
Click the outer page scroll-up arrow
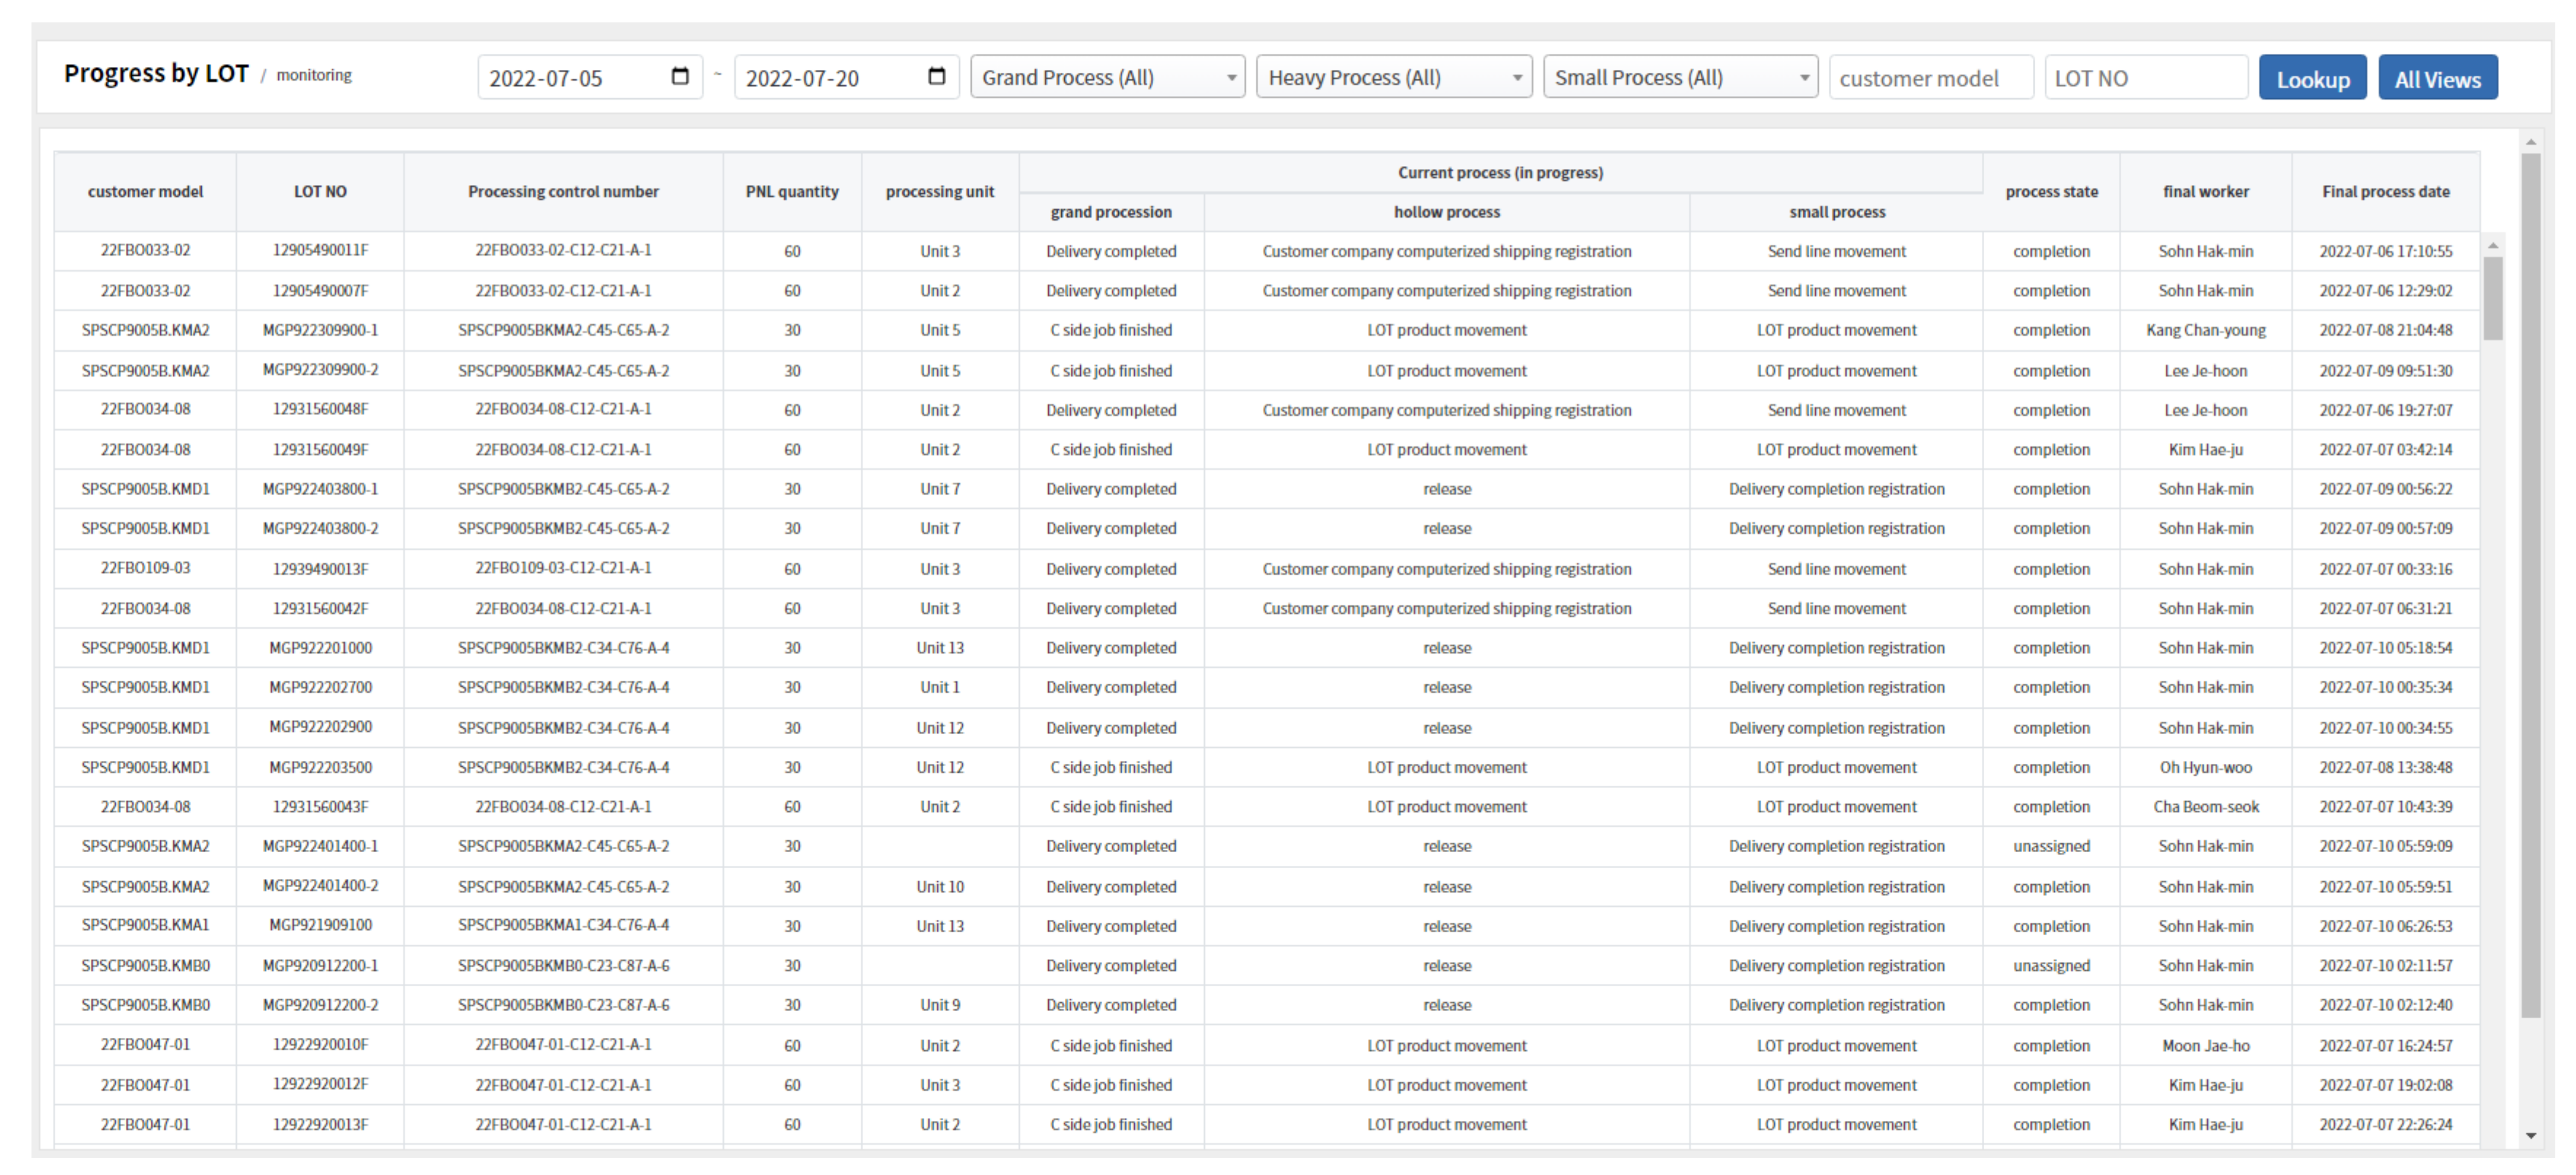(x=2530, y=143)
